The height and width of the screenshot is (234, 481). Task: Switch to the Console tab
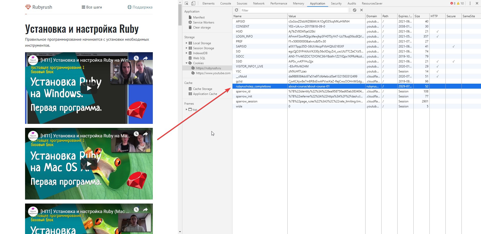pyautogui.click(x=225, y=3)
